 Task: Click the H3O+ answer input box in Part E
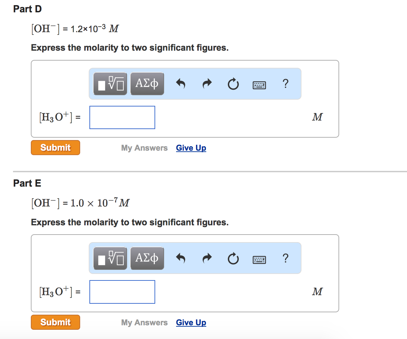point(122,292)
